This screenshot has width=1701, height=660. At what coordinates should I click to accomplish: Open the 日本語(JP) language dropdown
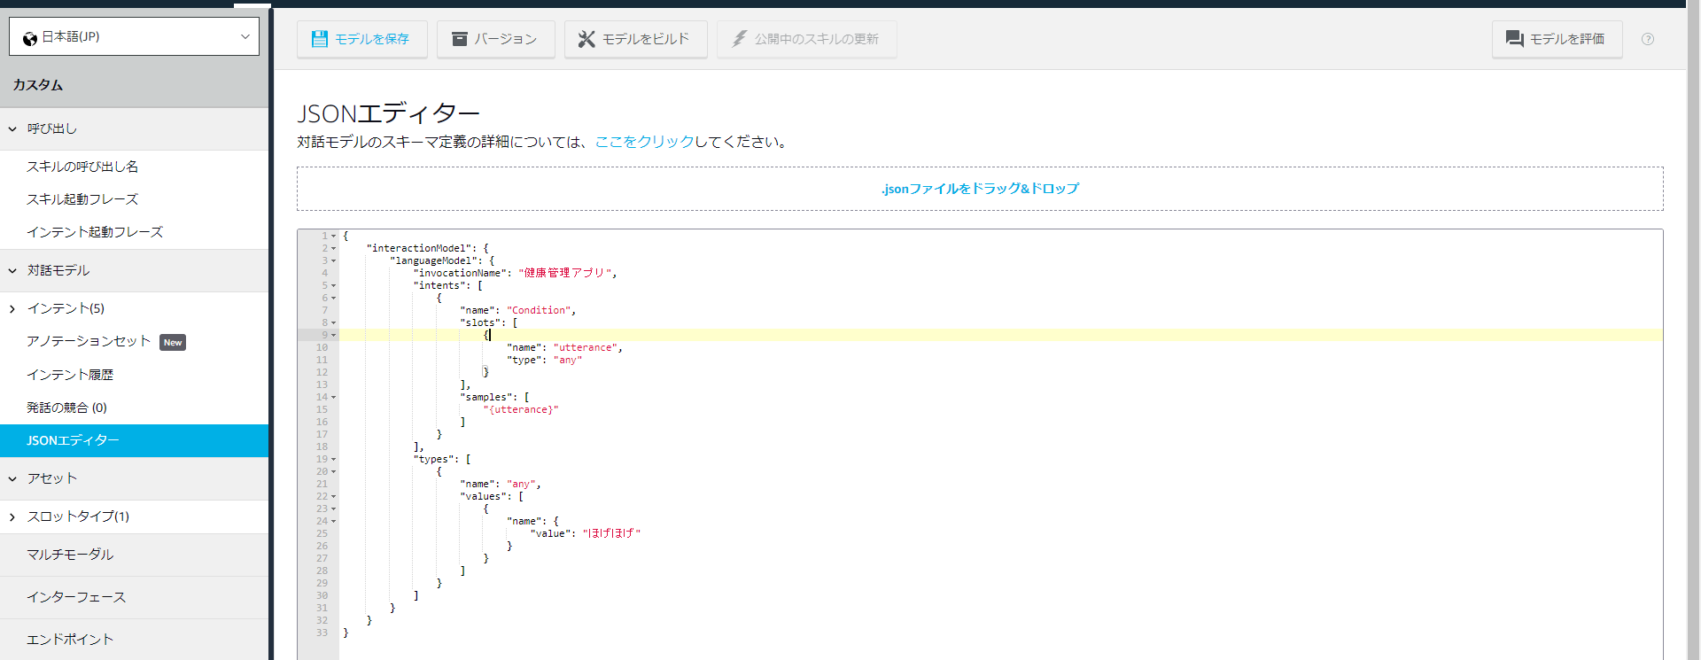134,36
